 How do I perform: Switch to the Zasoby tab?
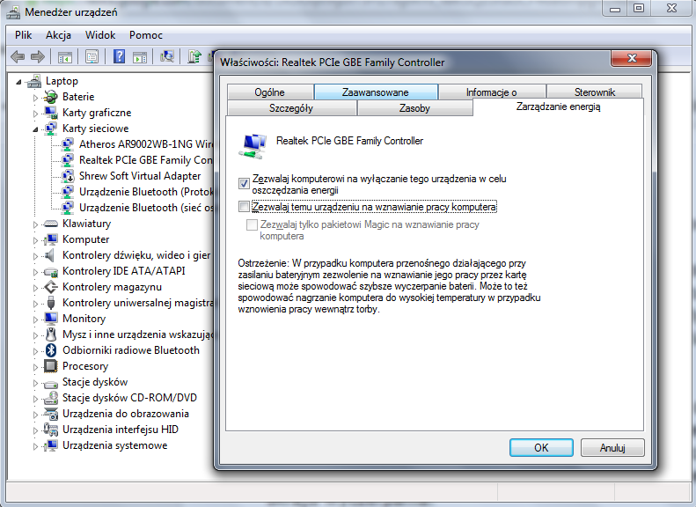[414, 108]
